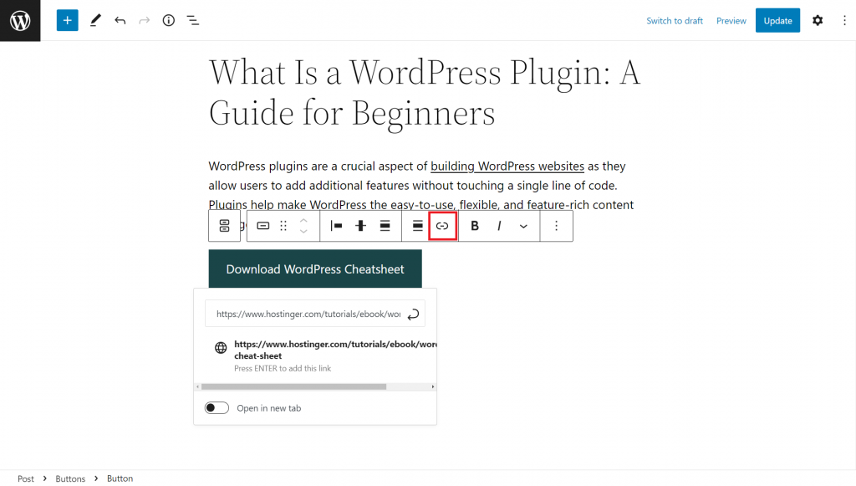Viewport: 856px width, 486px height.
Task: Click the link URL input field
Action: click(309, 314)
